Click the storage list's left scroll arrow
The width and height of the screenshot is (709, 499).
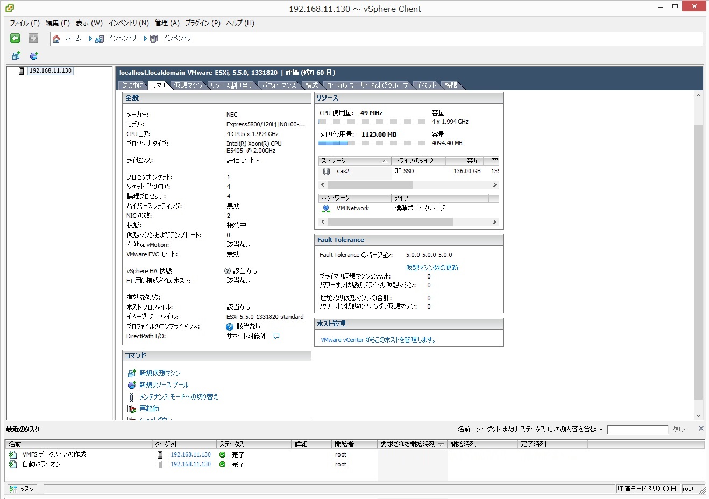(x=323, y=185)
